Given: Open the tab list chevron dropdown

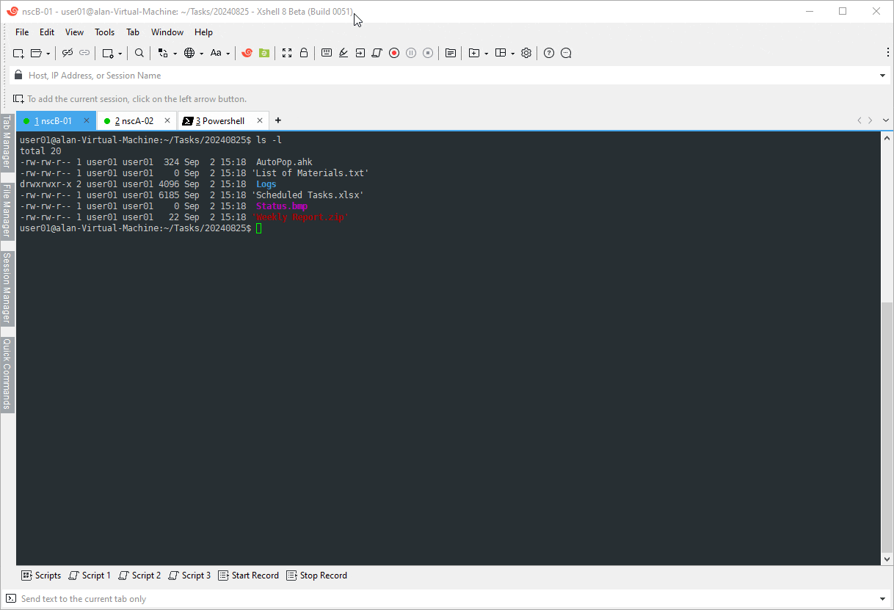Looking at the screenshot, I should click(886, 120).
